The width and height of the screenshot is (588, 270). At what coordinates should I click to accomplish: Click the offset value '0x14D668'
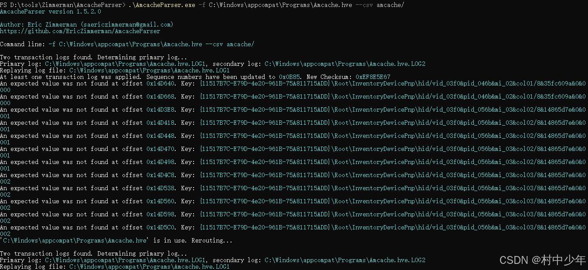pos(160,97)
